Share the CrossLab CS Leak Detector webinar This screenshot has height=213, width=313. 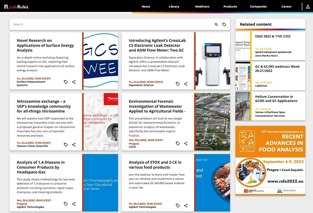(x=186, y=84)
